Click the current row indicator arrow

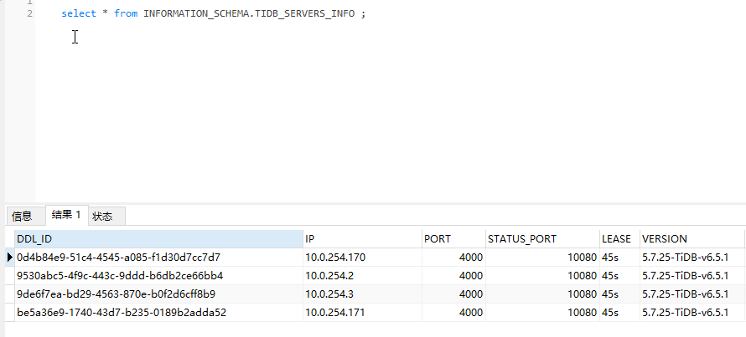9,258
